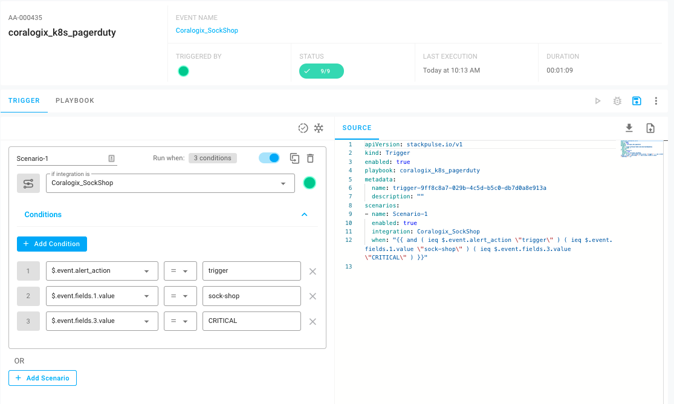Switch to the Playbook tab
The height and width of the screenshot is (404, 674).
click(x=75, y=100)
